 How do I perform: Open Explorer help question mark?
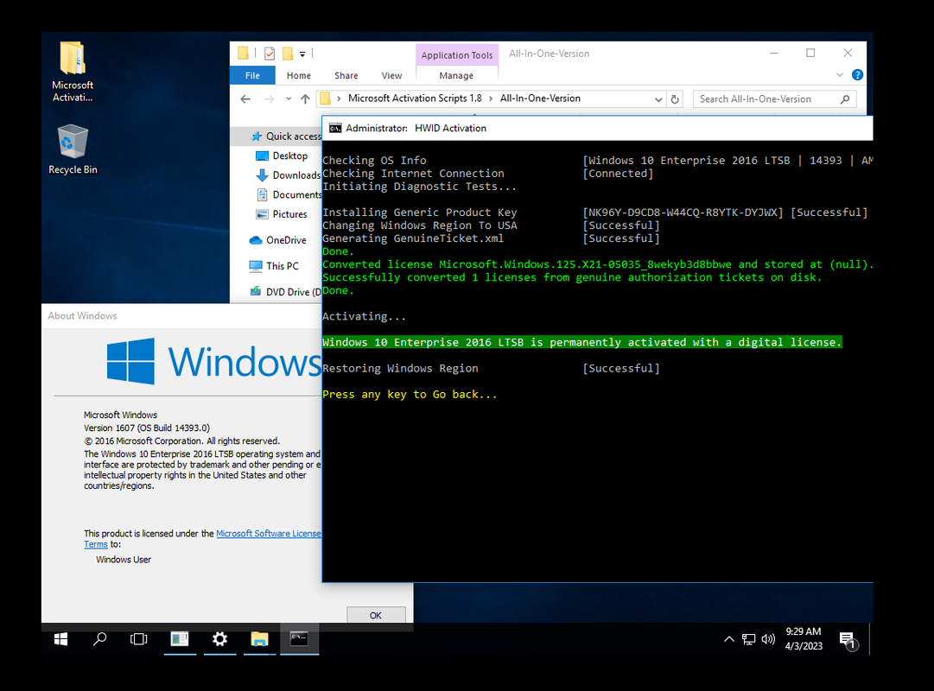[858, 75]
